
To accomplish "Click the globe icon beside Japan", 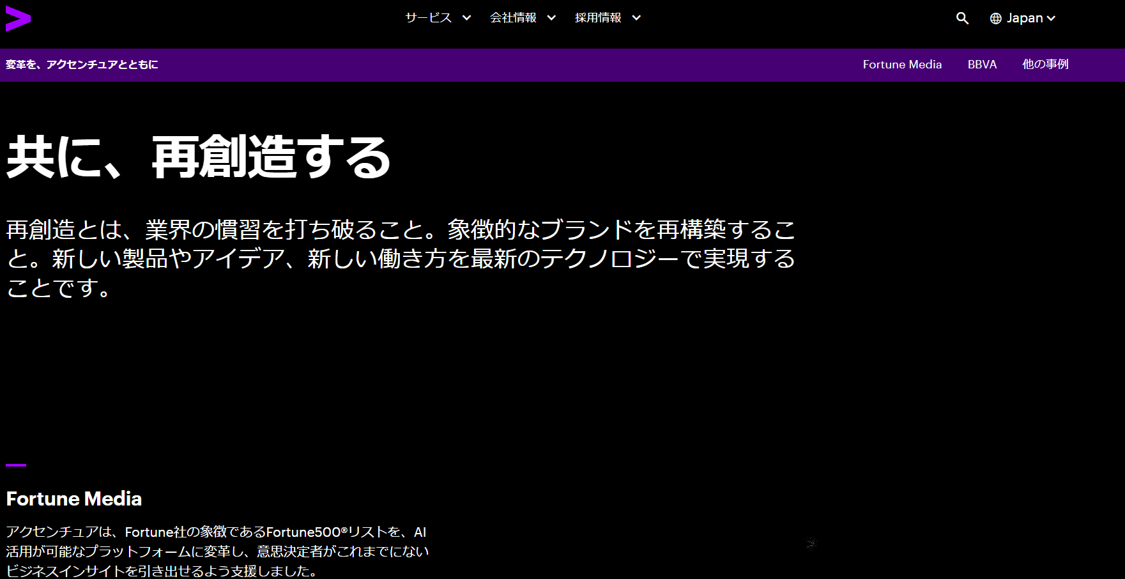I will [995, 19].
